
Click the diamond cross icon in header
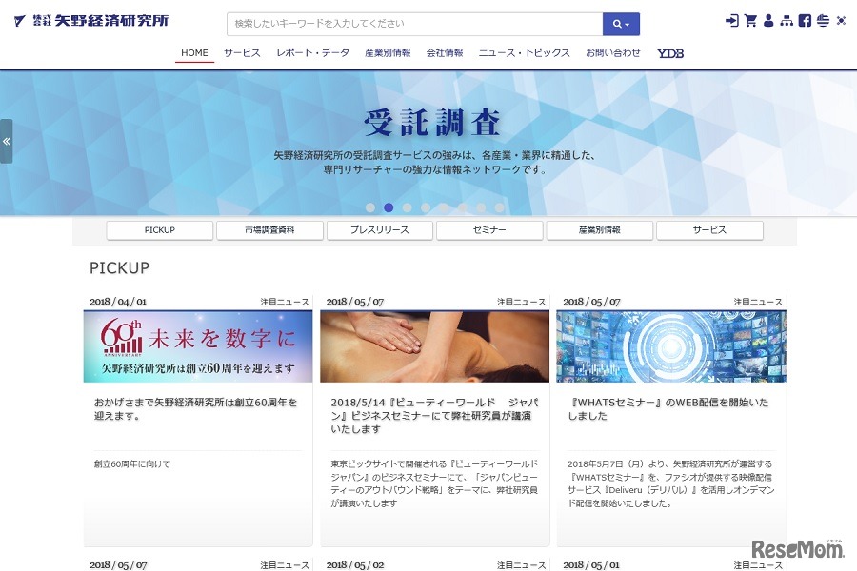[841, 21]
